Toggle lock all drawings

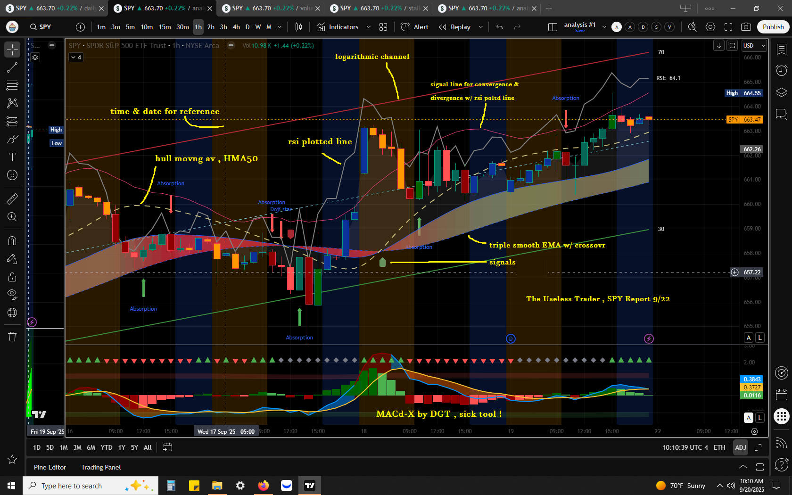coord(12,277)
